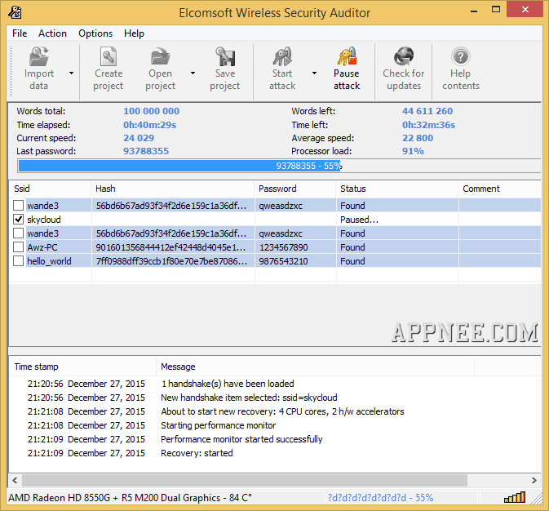Click the application icon in the title bar
This screenshot has width=549, height=511.
point(15,12)
